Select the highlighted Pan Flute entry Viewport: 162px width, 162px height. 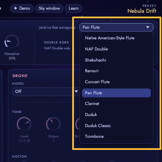click(116, 93)
